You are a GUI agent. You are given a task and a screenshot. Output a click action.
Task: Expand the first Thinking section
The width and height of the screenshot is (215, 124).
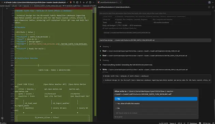click(x=106, y=47)
